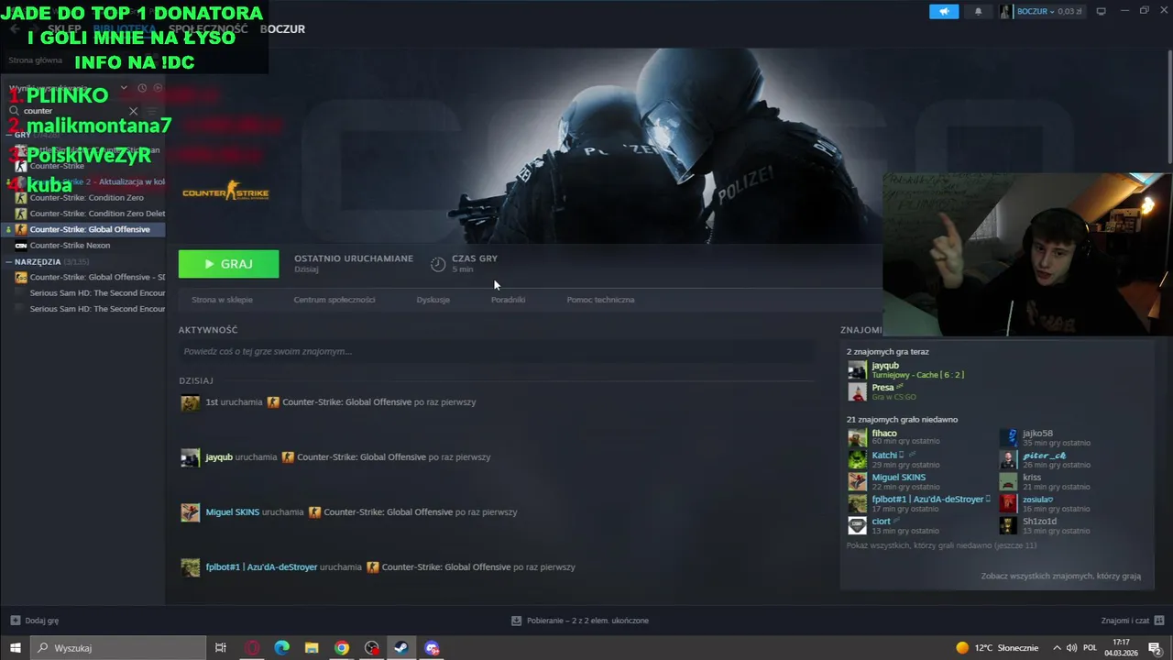
Task: Collapse the GRY category
Action: pyautogui.click(x=9, y=135)
